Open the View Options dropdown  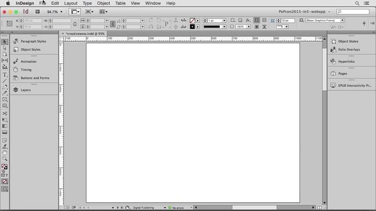[x=75, y=12]
